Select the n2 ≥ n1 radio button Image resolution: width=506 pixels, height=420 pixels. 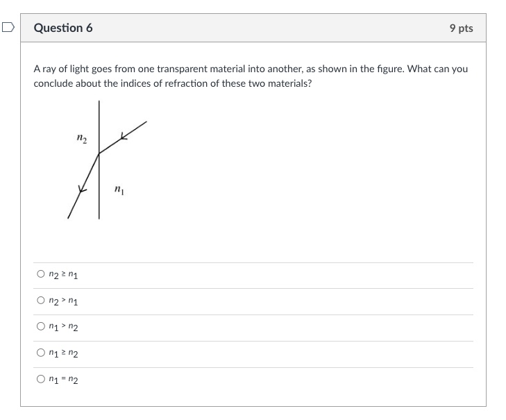click(x=41, y=274)
